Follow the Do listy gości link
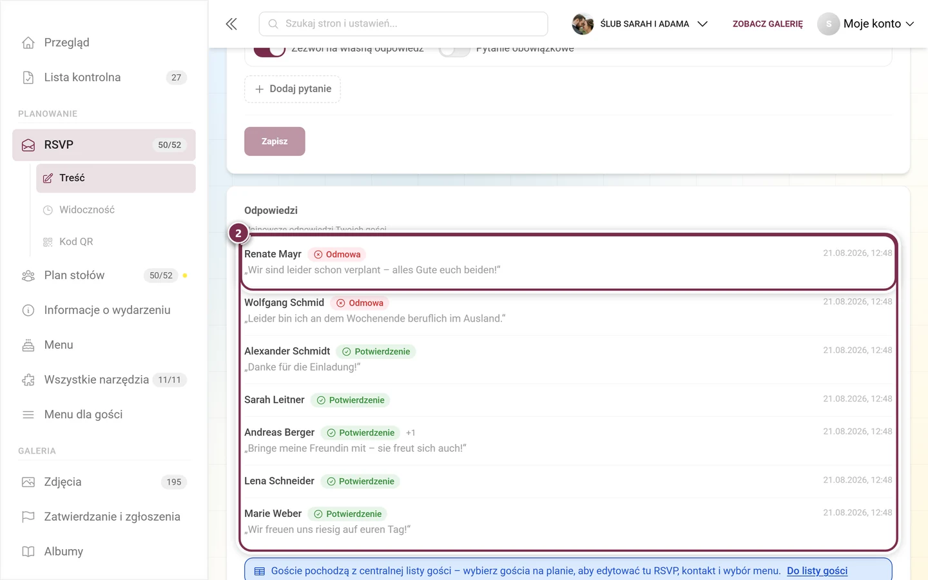 817,571
